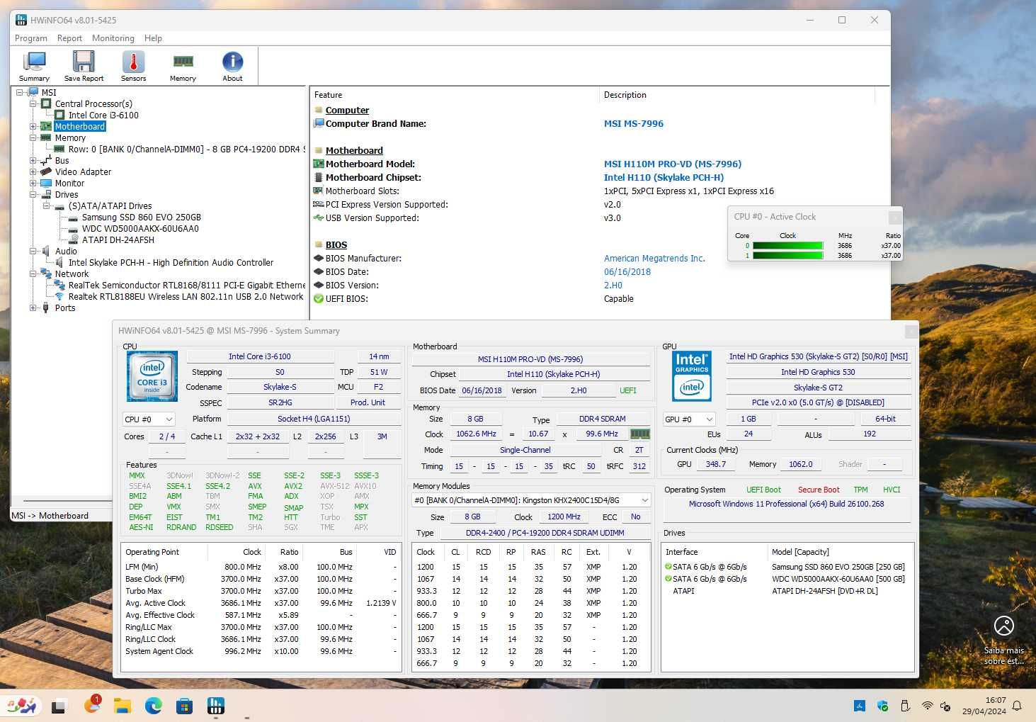Screen dimensions: 1036x722
Task: Open the Report menu
Action: [x=69, y=38]
